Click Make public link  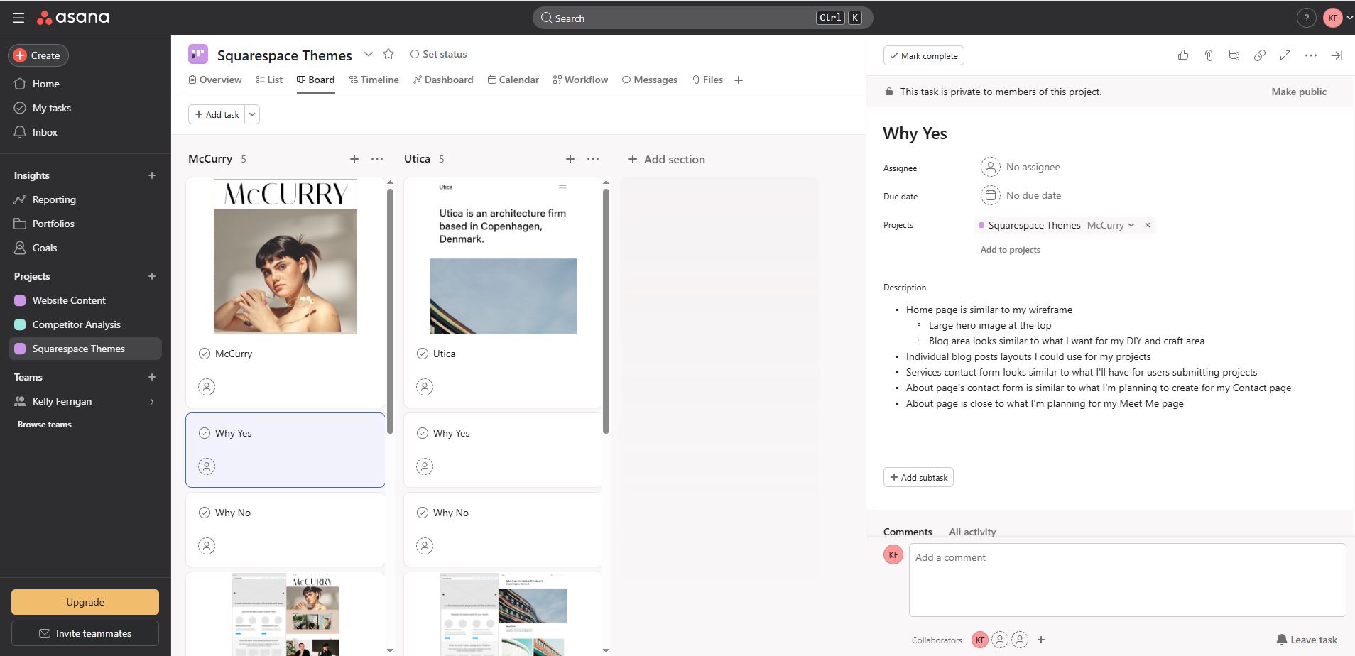tap(1298, 92)
